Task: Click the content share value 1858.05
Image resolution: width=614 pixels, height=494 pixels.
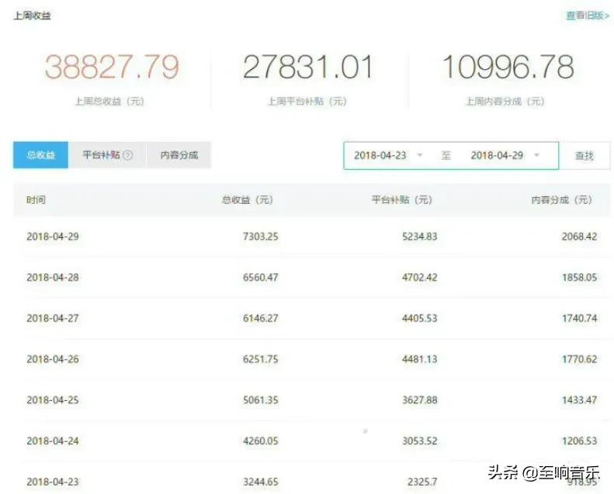Action: click(x=580, y=278)
